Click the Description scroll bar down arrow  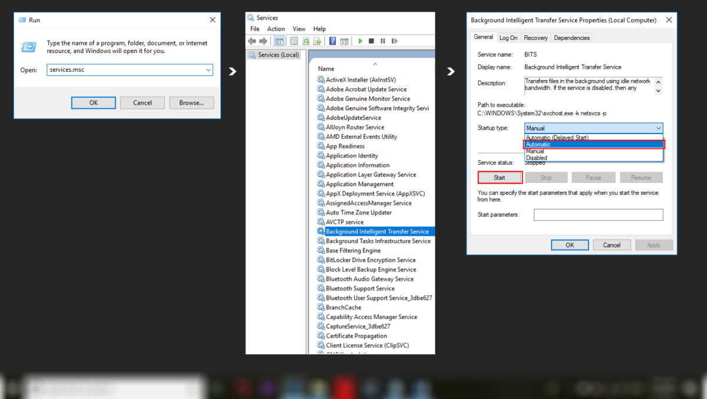[658, 91]
